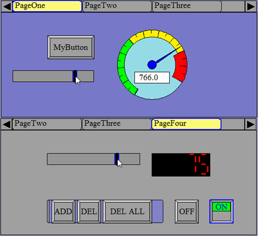This screenshot has width=258, height=236.
Task: Click the red LED display showing 75
Action: (181, 165)
